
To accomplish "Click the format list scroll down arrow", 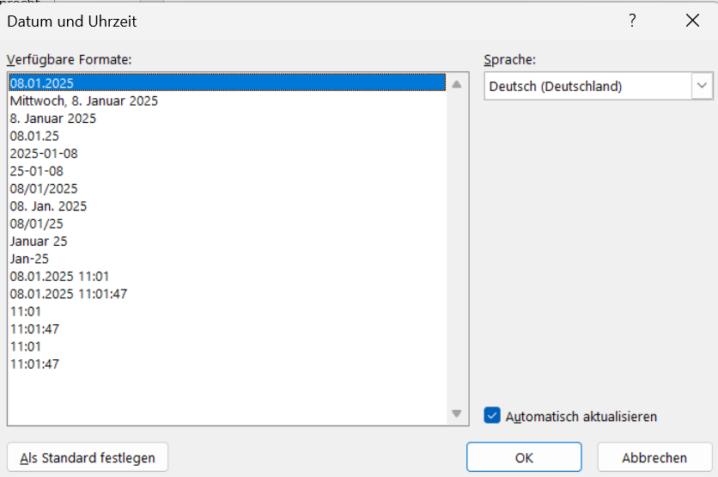I will (x=457, y=413).
